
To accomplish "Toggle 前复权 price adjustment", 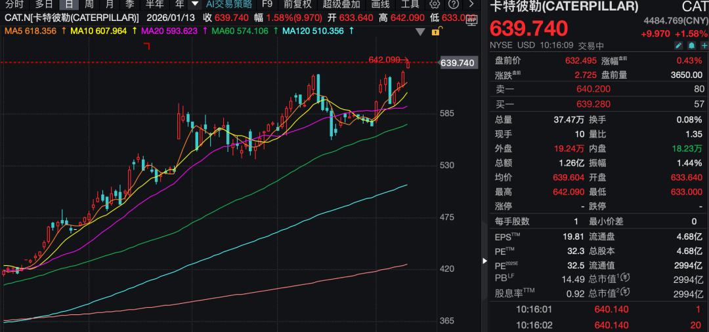I will (x=297, y=3).
